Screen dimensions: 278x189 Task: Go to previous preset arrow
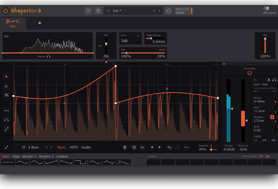pyautogui.click(x=154, y=11)
